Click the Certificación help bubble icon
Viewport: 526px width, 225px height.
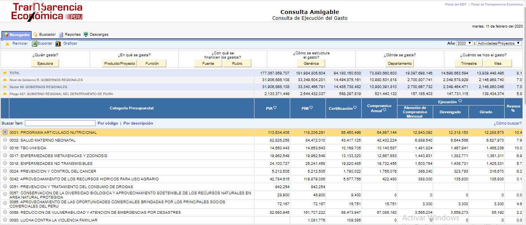coord(355,108)
